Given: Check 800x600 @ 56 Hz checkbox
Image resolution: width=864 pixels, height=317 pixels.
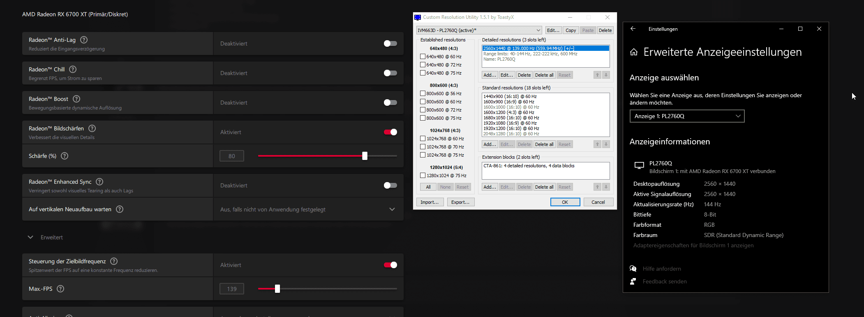Looking at the screenshot, I should click(x=423, y=94).
